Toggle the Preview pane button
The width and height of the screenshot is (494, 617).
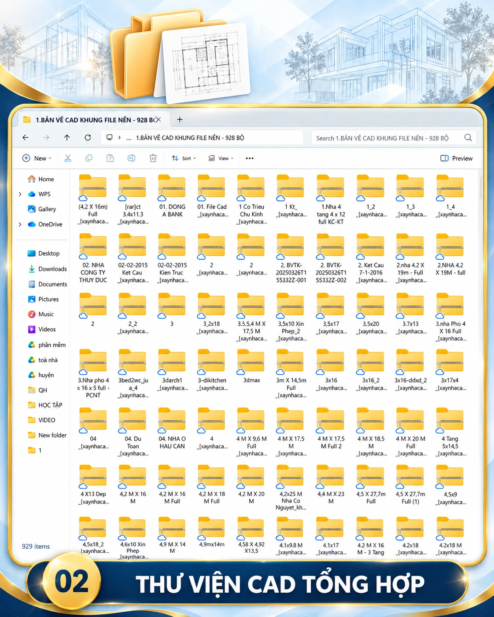pos(457,158)
